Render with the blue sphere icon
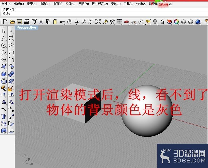Viewport: 208px width, 168px height. (x=198, y=22)
